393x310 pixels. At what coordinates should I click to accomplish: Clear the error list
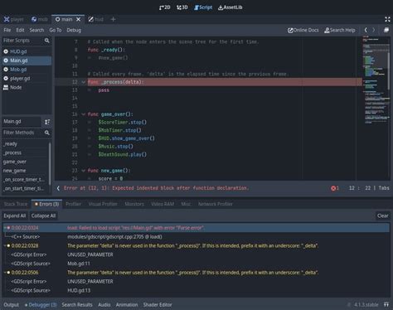(x=382, y=216)
